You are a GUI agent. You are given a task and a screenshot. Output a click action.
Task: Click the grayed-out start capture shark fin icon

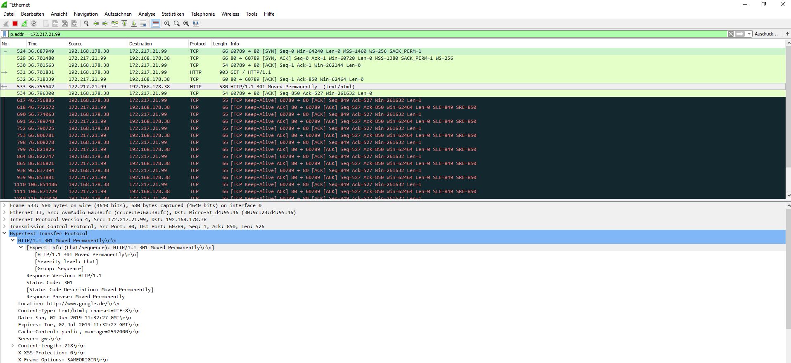[6, 24]
